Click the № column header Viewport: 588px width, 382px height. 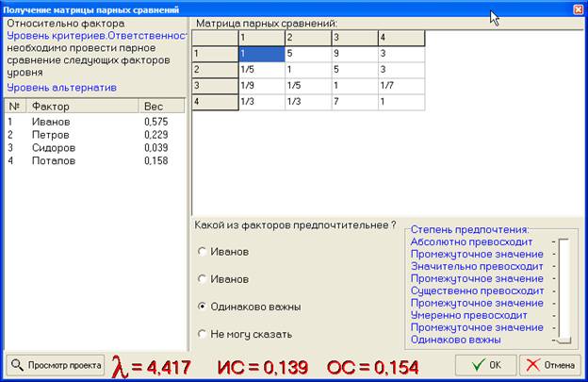point(15,107)
